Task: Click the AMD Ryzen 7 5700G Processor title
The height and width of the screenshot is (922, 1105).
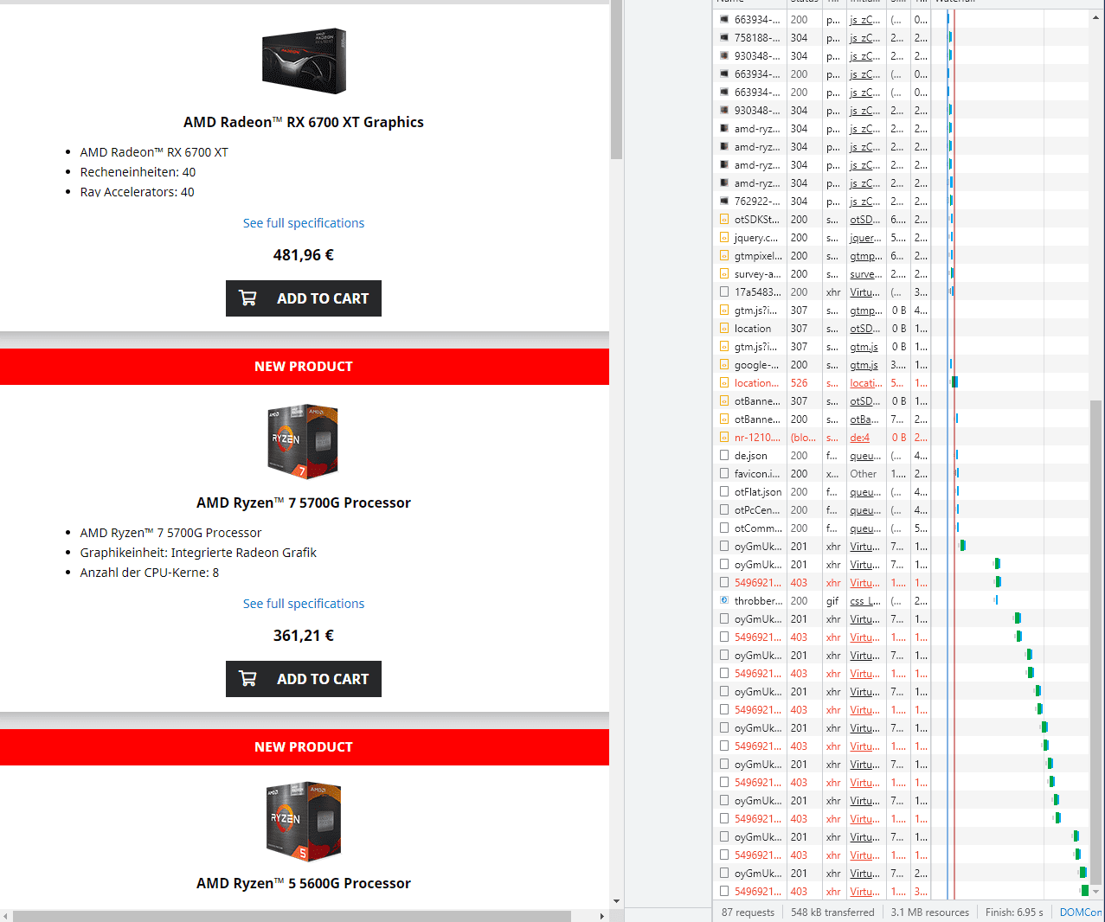Action: [x=304, y=503]
